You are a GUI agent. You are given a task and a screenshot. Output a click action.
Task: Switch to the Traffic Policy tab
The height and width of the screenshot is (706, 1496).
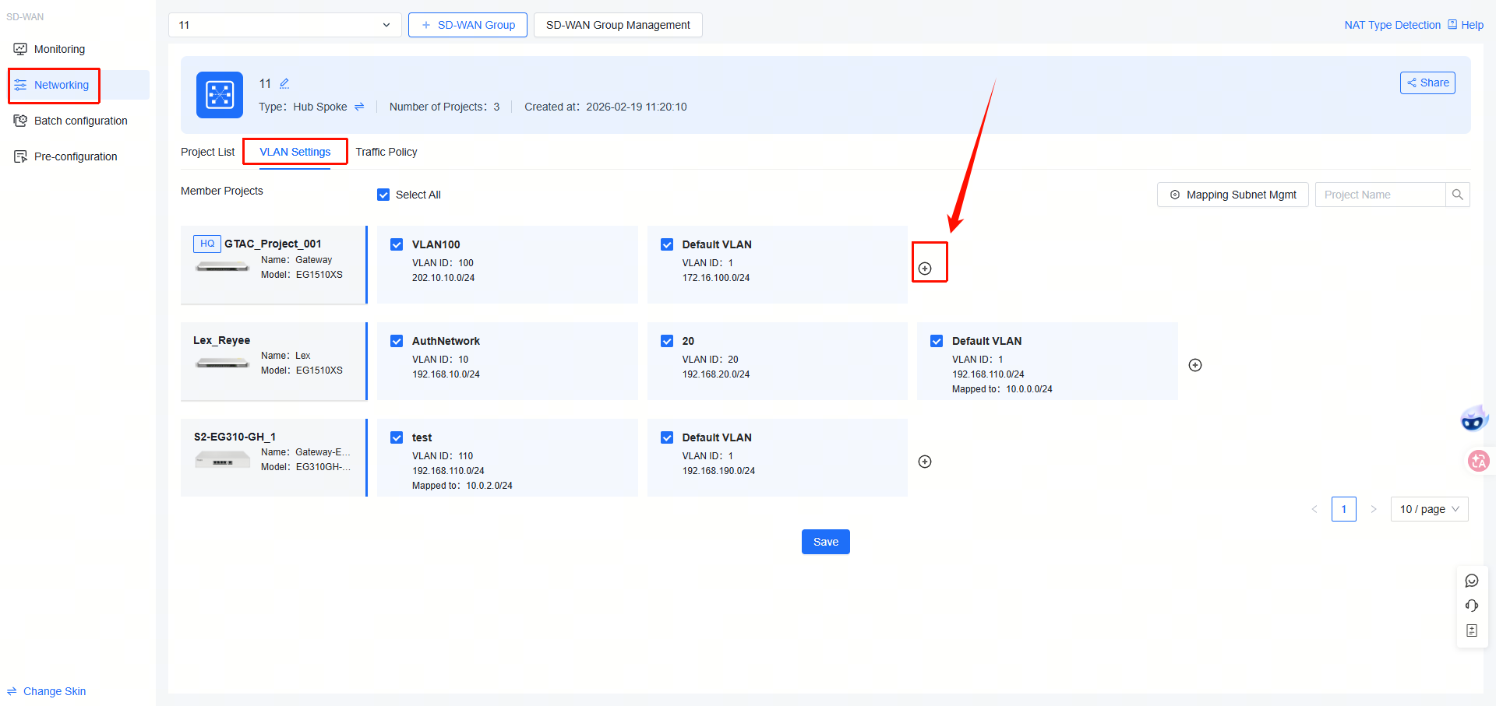(386, 152)
